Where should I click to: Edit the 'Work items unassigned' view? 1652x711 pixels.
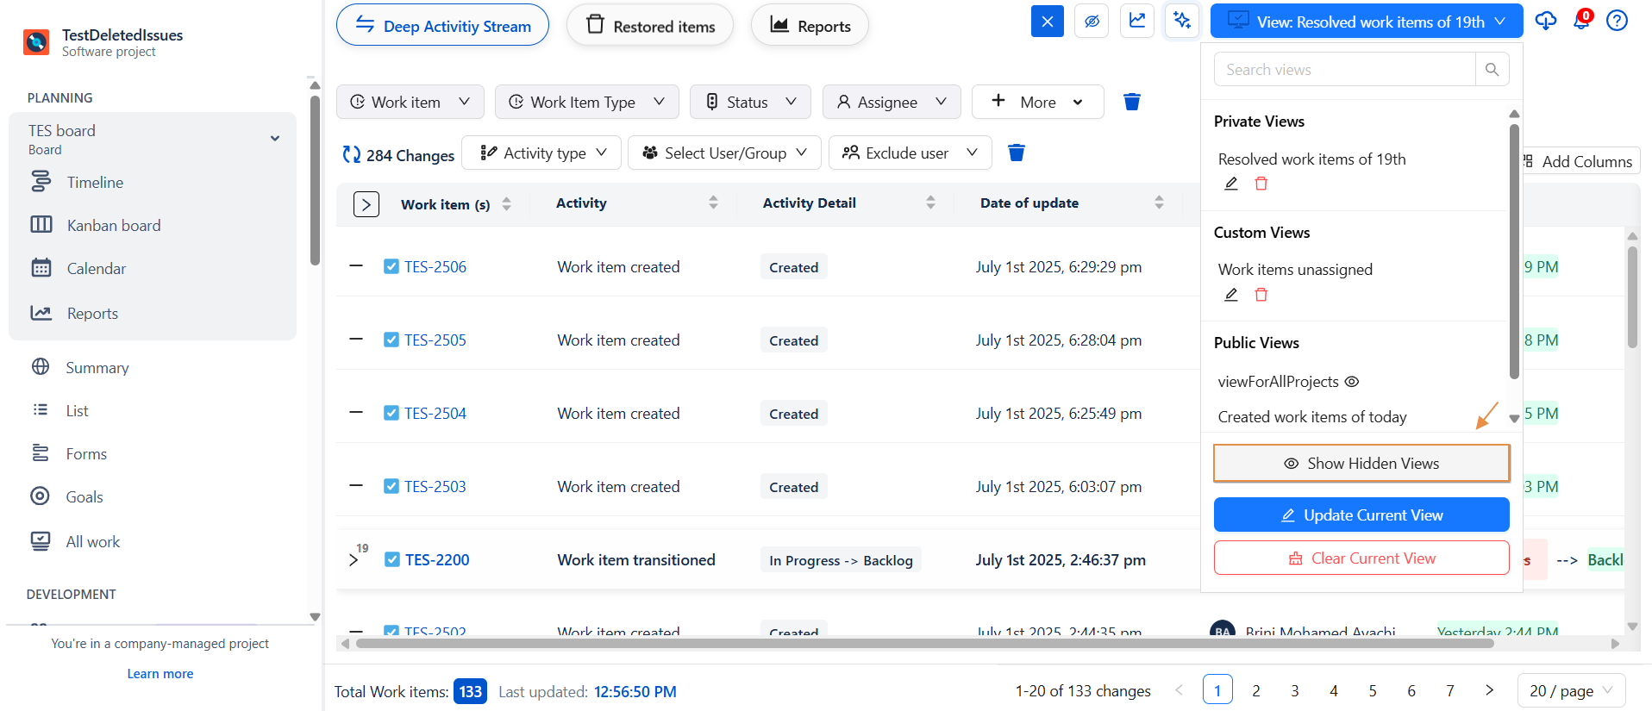click(x=1231, y=295)
